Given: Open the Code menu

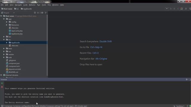Looking at the screenshot, I should pos(25,5).
